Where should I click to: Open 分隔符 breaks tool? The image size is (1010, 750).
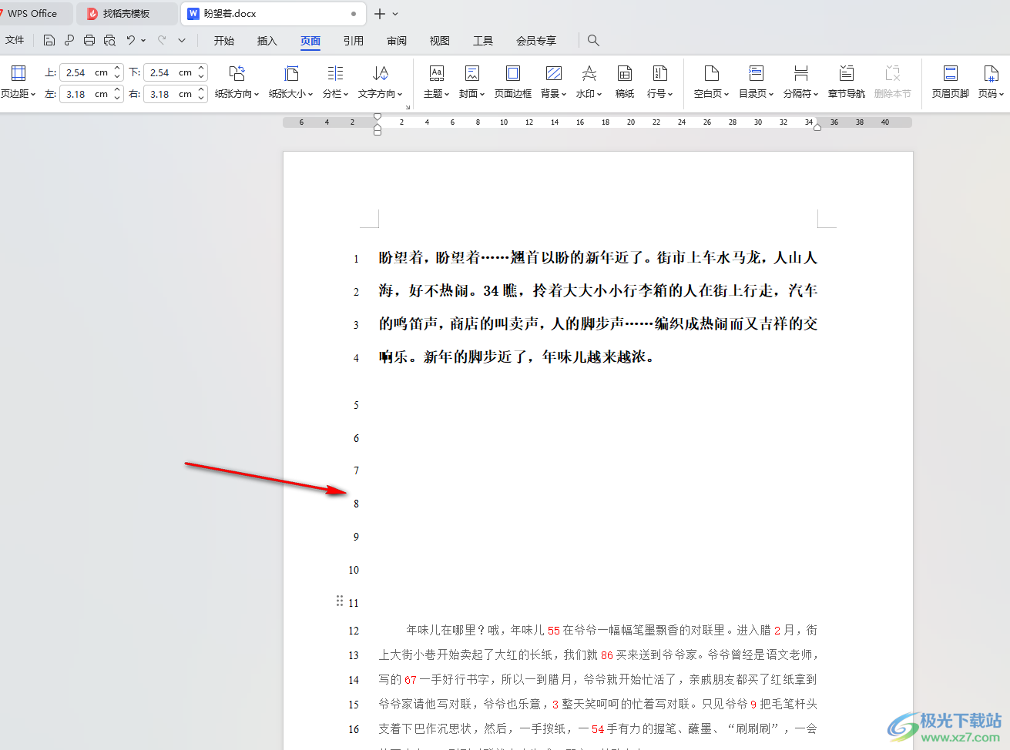click(x=800, y=82)
